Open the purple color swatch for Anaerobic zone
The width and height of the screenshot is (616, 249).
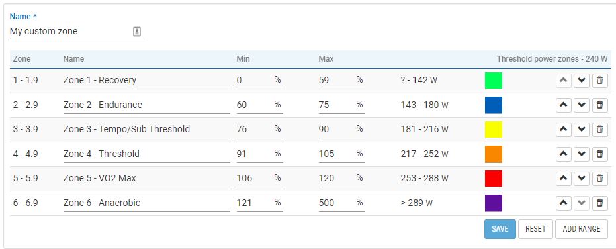[x=494, y=203]
